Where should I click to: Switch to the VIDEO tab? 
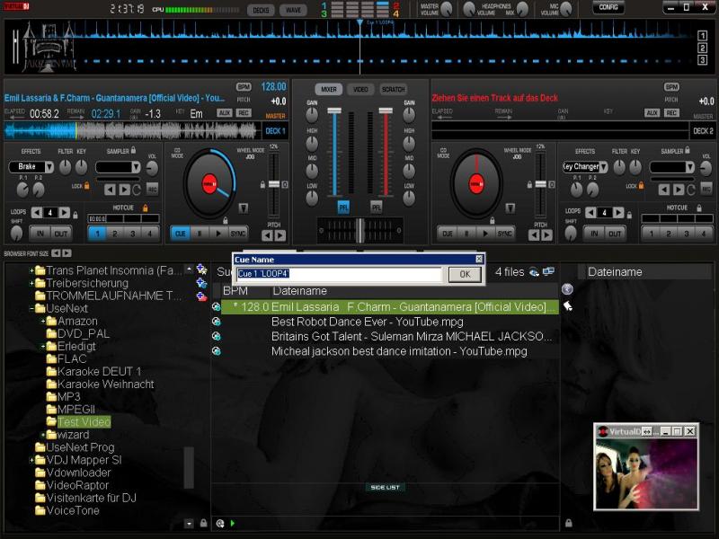pyautogui.click(x=360, y=90)
